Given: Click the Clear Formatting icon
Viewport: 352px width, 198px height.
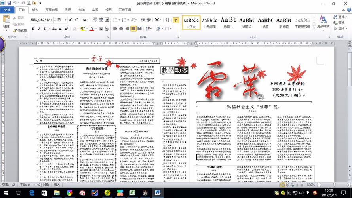Looking at the screenshot, I should click(95, 20).
